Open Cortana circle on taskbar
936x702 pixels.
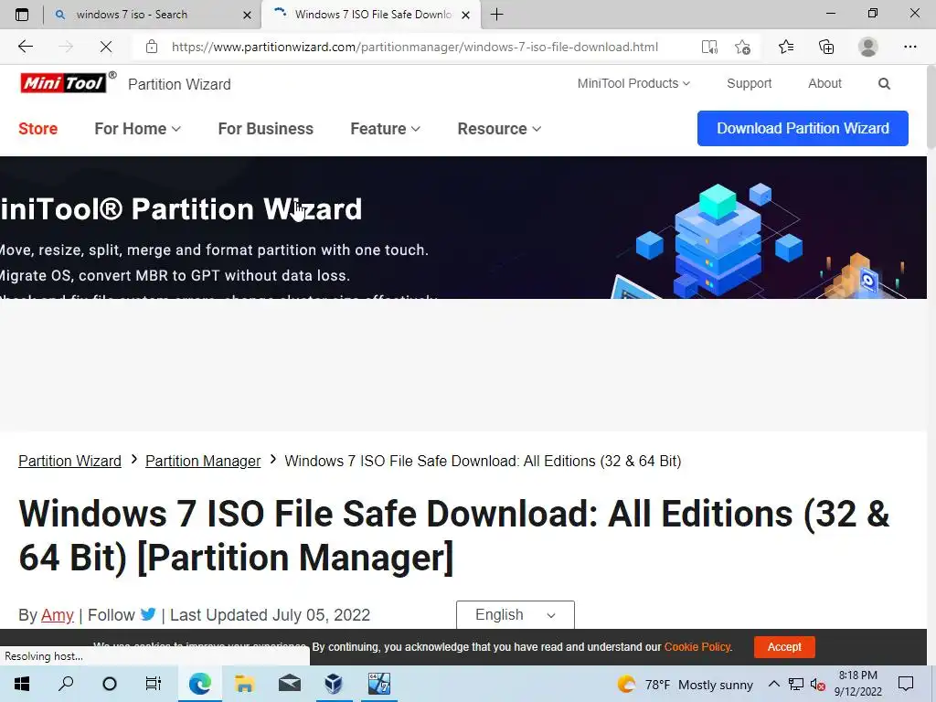pos(110,684)
